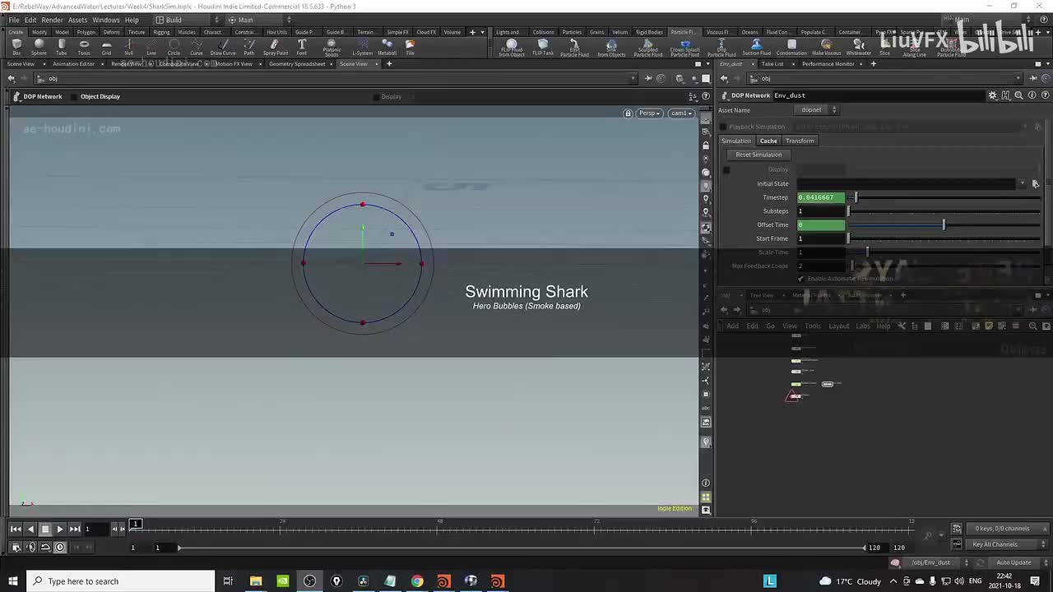
Task: Open the Windows menu
Action: pos(105,20)
